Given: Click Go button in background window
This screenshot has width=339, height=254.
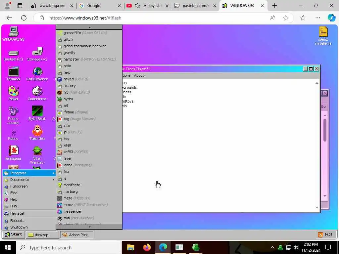Looking at the screenshot, I should coord(324,107).
